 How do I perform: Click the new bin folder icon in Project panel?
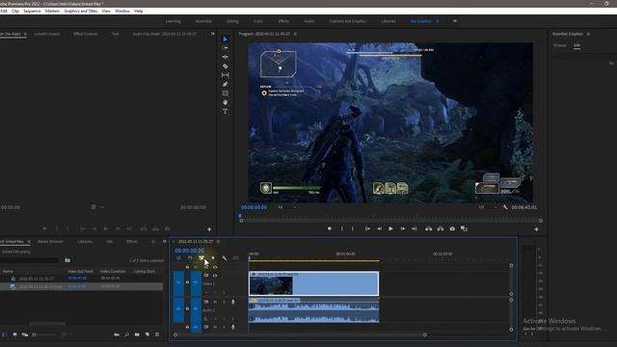pos(137,334)
